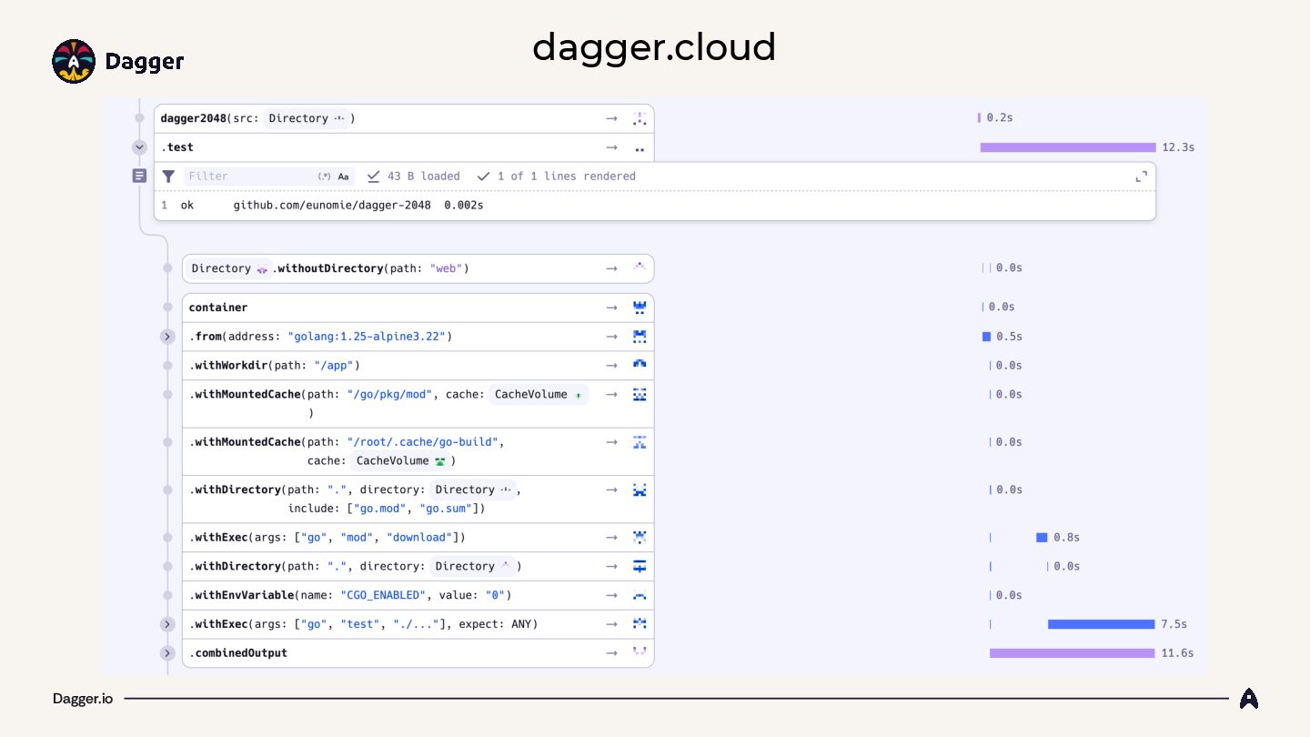Open Directory chip in dagger2048 src argument
This screenshot has height=737, width=1310.
coord(307,118)
